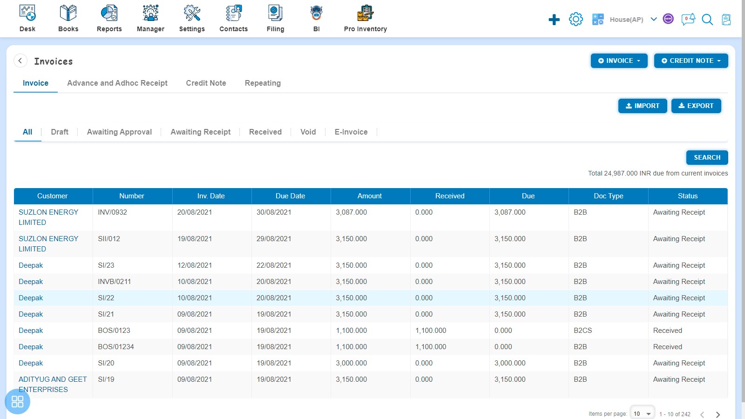Open the CREDIT NOTE create dropdown
This screenshot has width=745, height=419.
click(691, 61)
